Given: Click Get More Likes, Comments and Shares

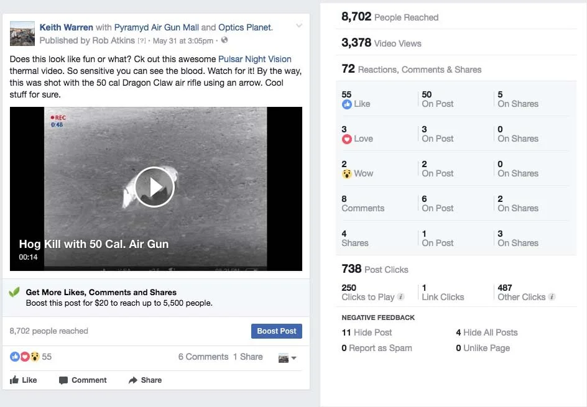Looking at the screenshot, I should tap(101, 292).
